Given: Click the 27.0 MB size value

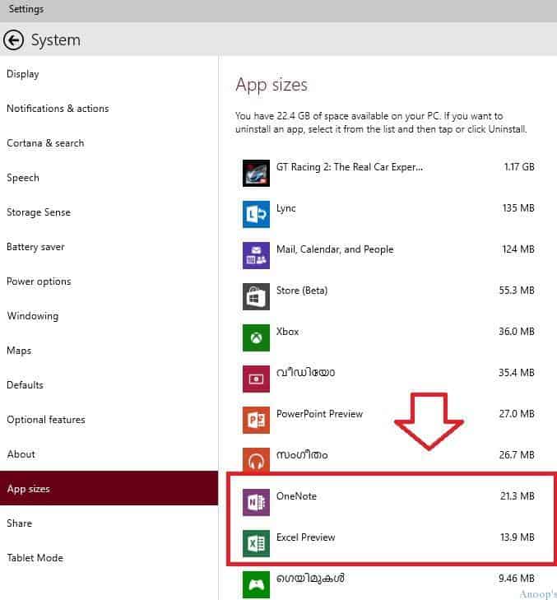Looking at the screenshot, I should point(517,414).
